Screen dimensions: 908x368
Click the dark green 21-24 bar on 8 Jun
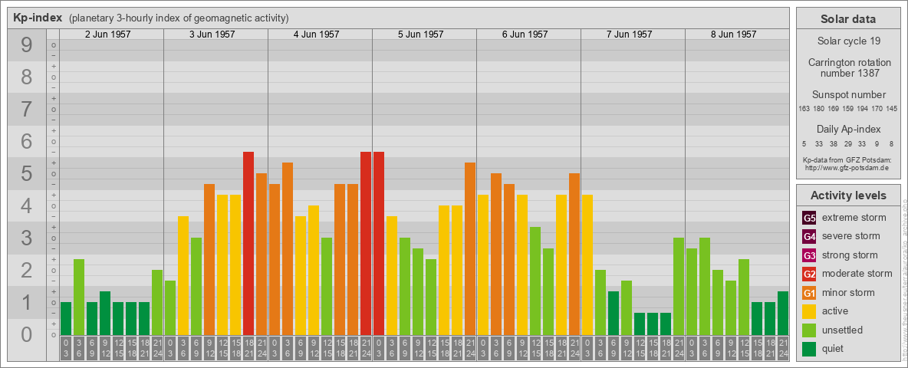(783, 313)
